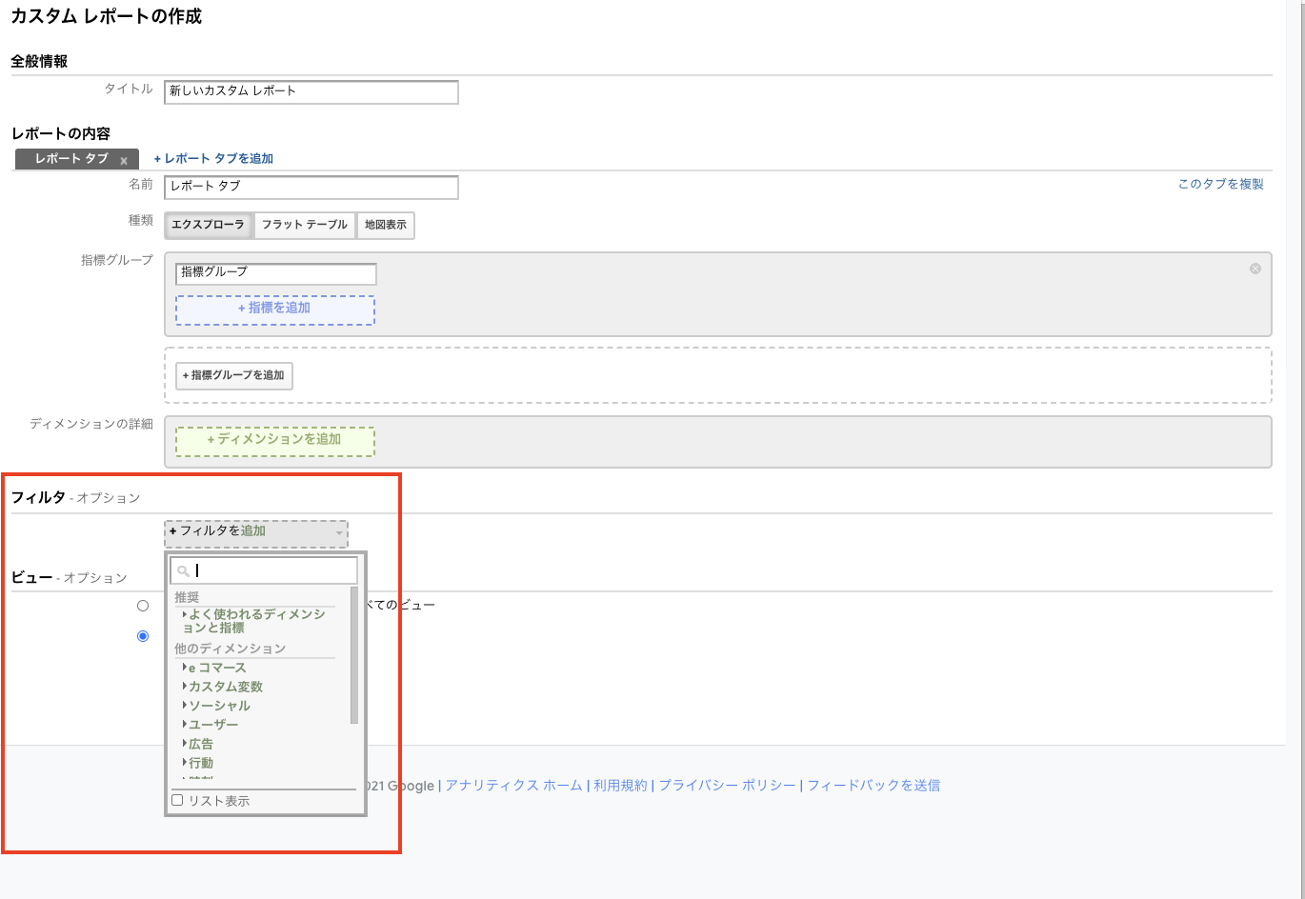
Task: Expand the ユーザー tree item
Action: (213, 725)
